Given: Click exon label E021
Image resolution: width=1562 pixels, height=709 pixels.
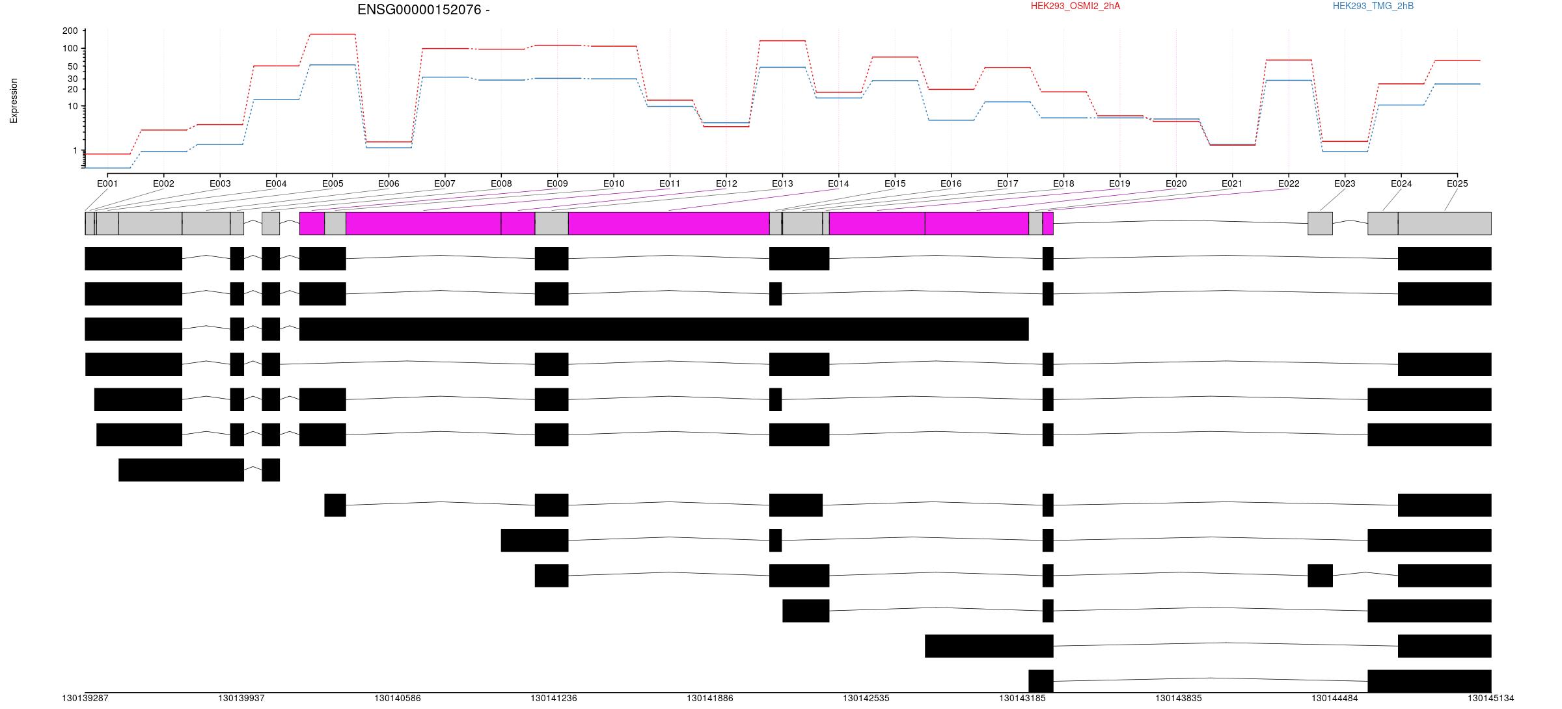Looking at the screenshot, I should (1232, 183).
